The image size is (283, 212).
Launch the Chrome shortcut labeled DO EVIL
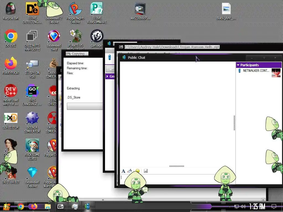tap(11, 38)
